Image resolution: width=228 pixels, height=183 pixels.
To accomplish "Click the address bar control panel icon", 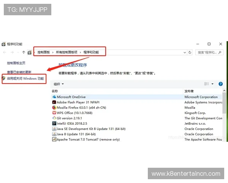I will coord(30,52).
